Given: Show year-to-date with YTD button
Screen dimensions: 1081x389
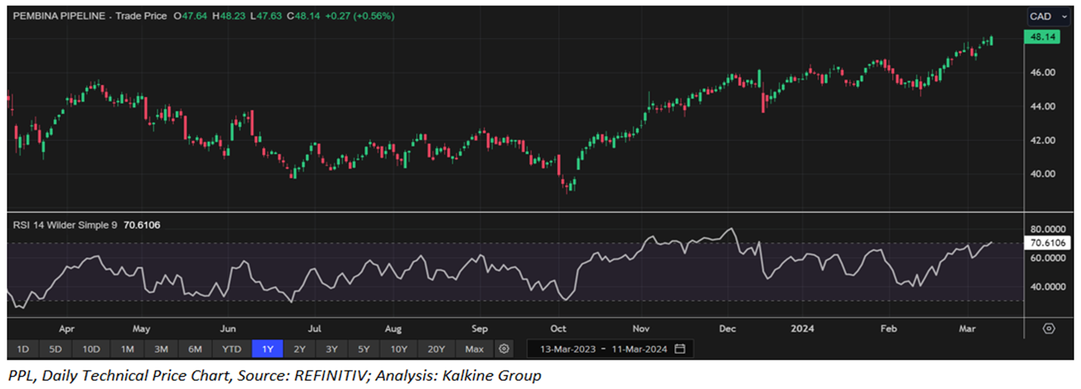Looking at the screenshot, I should 232,349.
